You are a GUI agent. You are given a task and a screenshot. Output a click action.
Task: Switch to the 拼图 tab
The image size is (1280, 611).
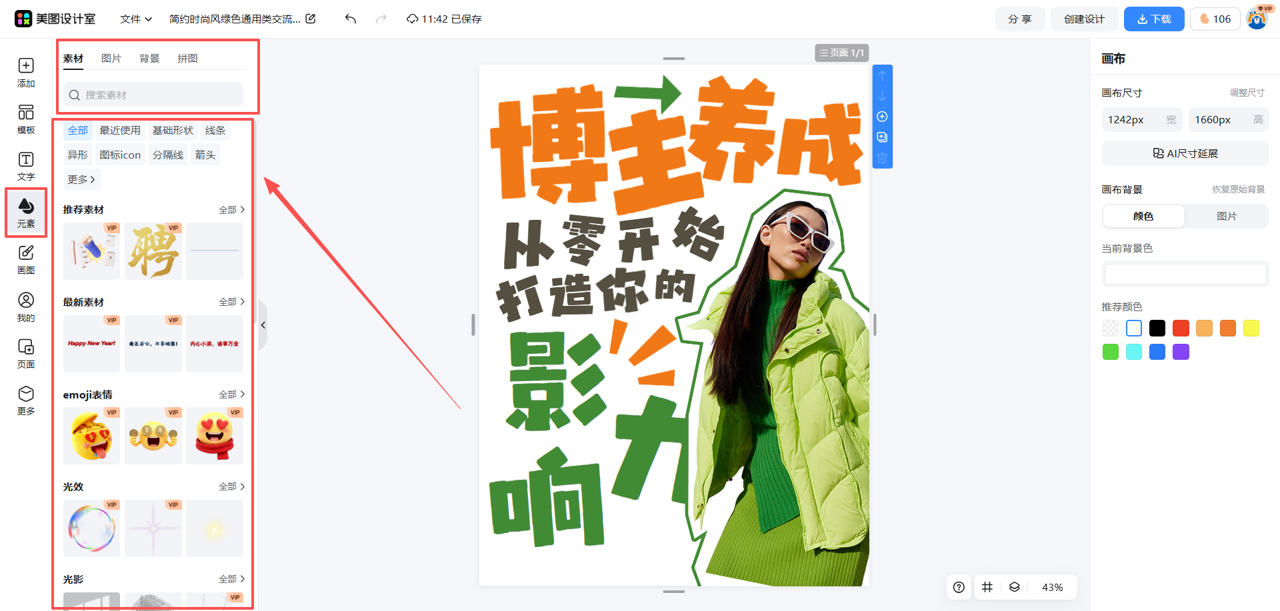[x=187, y=58]
